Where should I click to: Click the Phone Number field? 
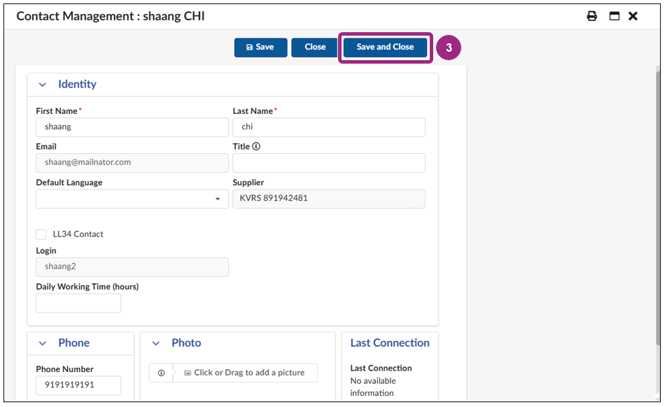[x=78, y=385]
